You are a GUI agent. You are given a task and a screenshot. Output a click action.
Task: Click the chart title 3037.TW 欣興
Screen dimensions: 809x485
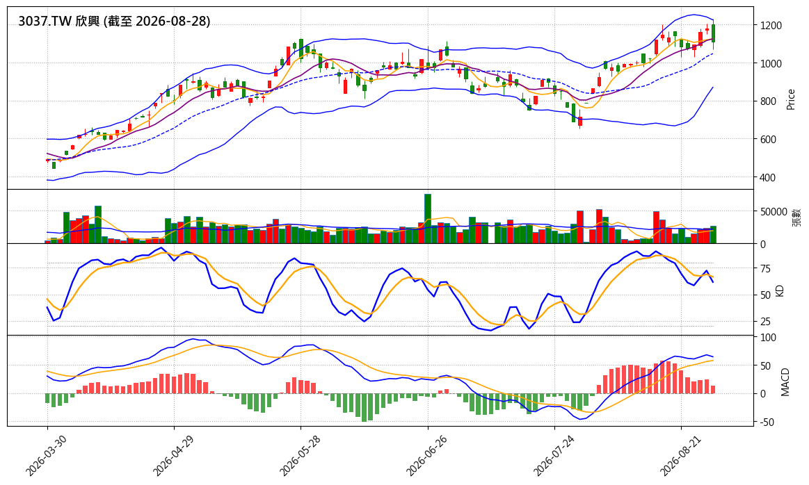click(x=114, y=21)
